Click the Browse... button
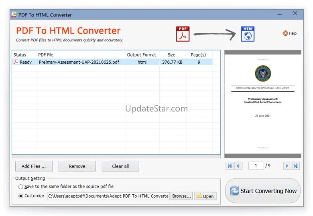The image size is (313, 216). pyautogui.click(x=181, y=196)
